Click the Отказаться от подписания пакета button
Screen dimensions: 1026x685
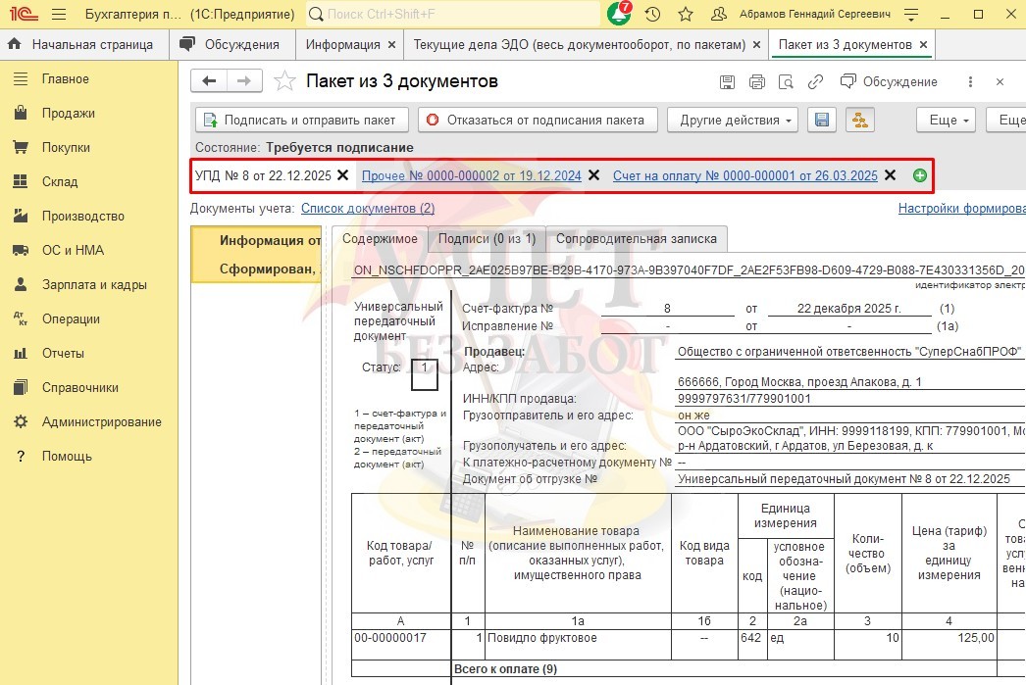(x=537, y=120)
